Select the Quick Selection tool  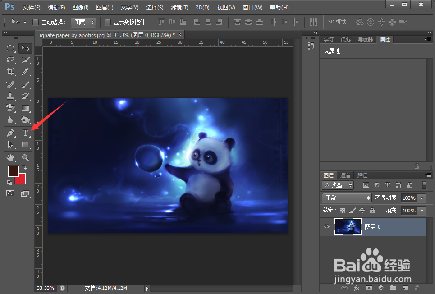25,60
